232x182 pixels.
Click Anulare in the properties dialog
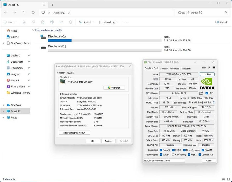[108, 141]
